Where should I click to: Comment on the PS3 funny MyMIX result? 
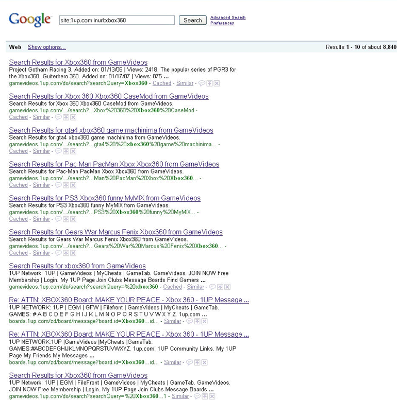58,219
